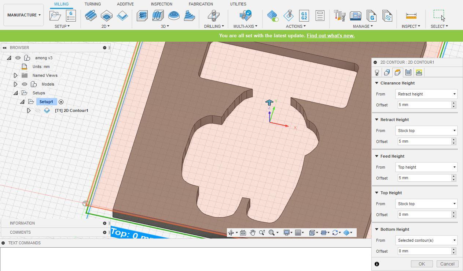Switch to the INSPECTION tab
Image resolution: width=463 pixels, height=271 pixels.
coord(161,4)
